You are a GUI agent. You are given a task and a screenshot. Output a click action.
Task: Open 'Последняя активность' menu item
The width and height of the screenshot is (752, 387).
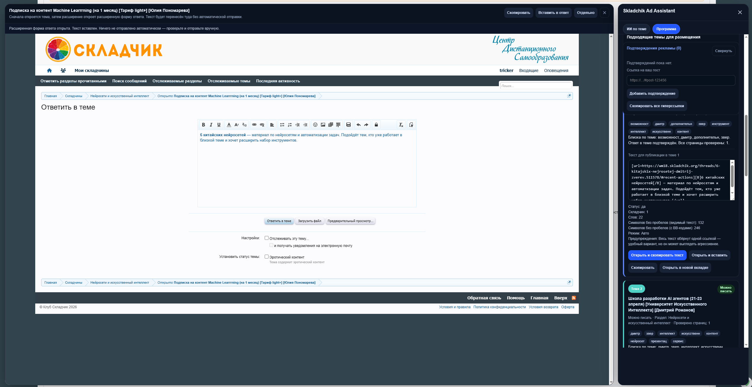278,81
